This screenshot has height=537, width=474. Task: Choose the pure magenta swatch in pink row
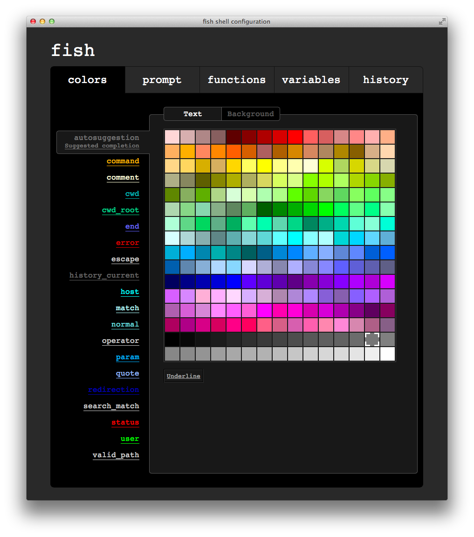[265, 310]
